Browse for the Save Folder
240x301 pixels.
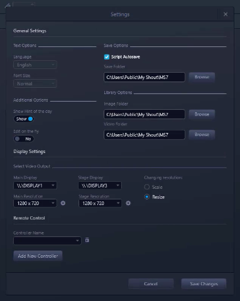(202, 77)
